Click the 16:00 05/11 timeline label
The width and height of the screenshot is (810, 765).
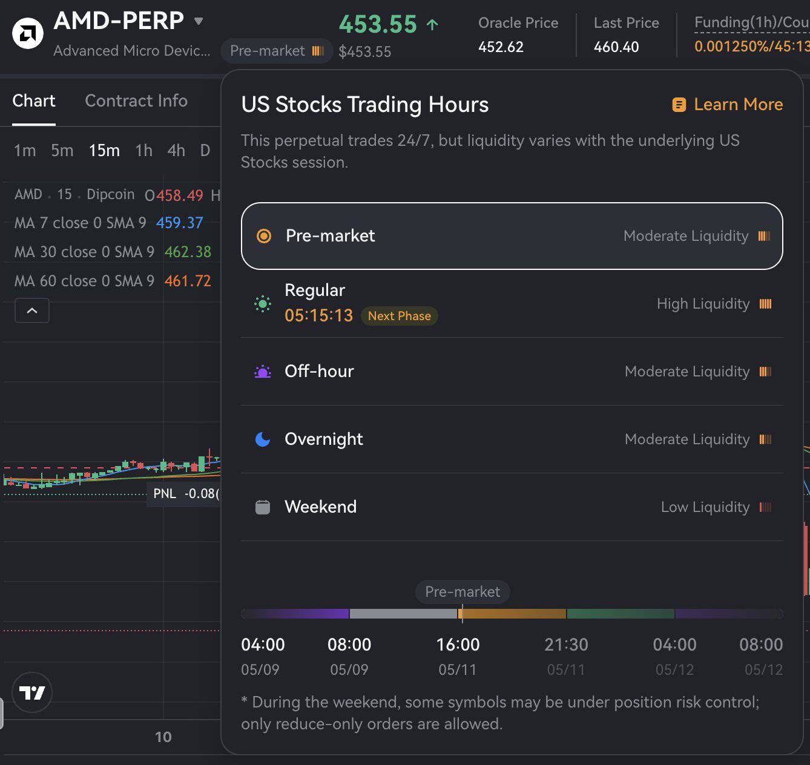pyautogui.click(x=458, y=656)
